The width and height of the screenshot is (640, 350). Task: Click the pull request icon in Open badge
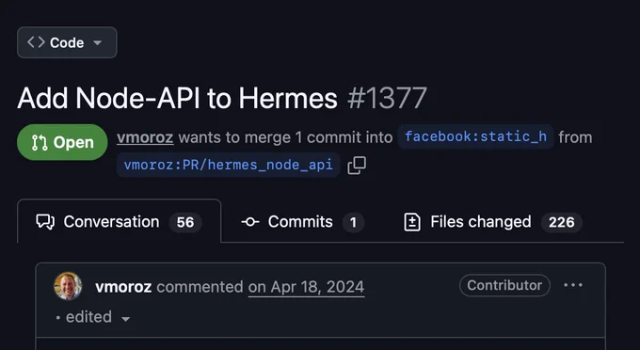tap(40, 142)
